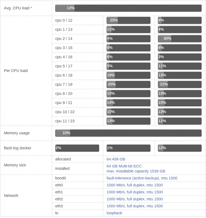Viewport: 206px width, 218px height.
Task: Click the eth2 interface label
Action: (59, 199)
